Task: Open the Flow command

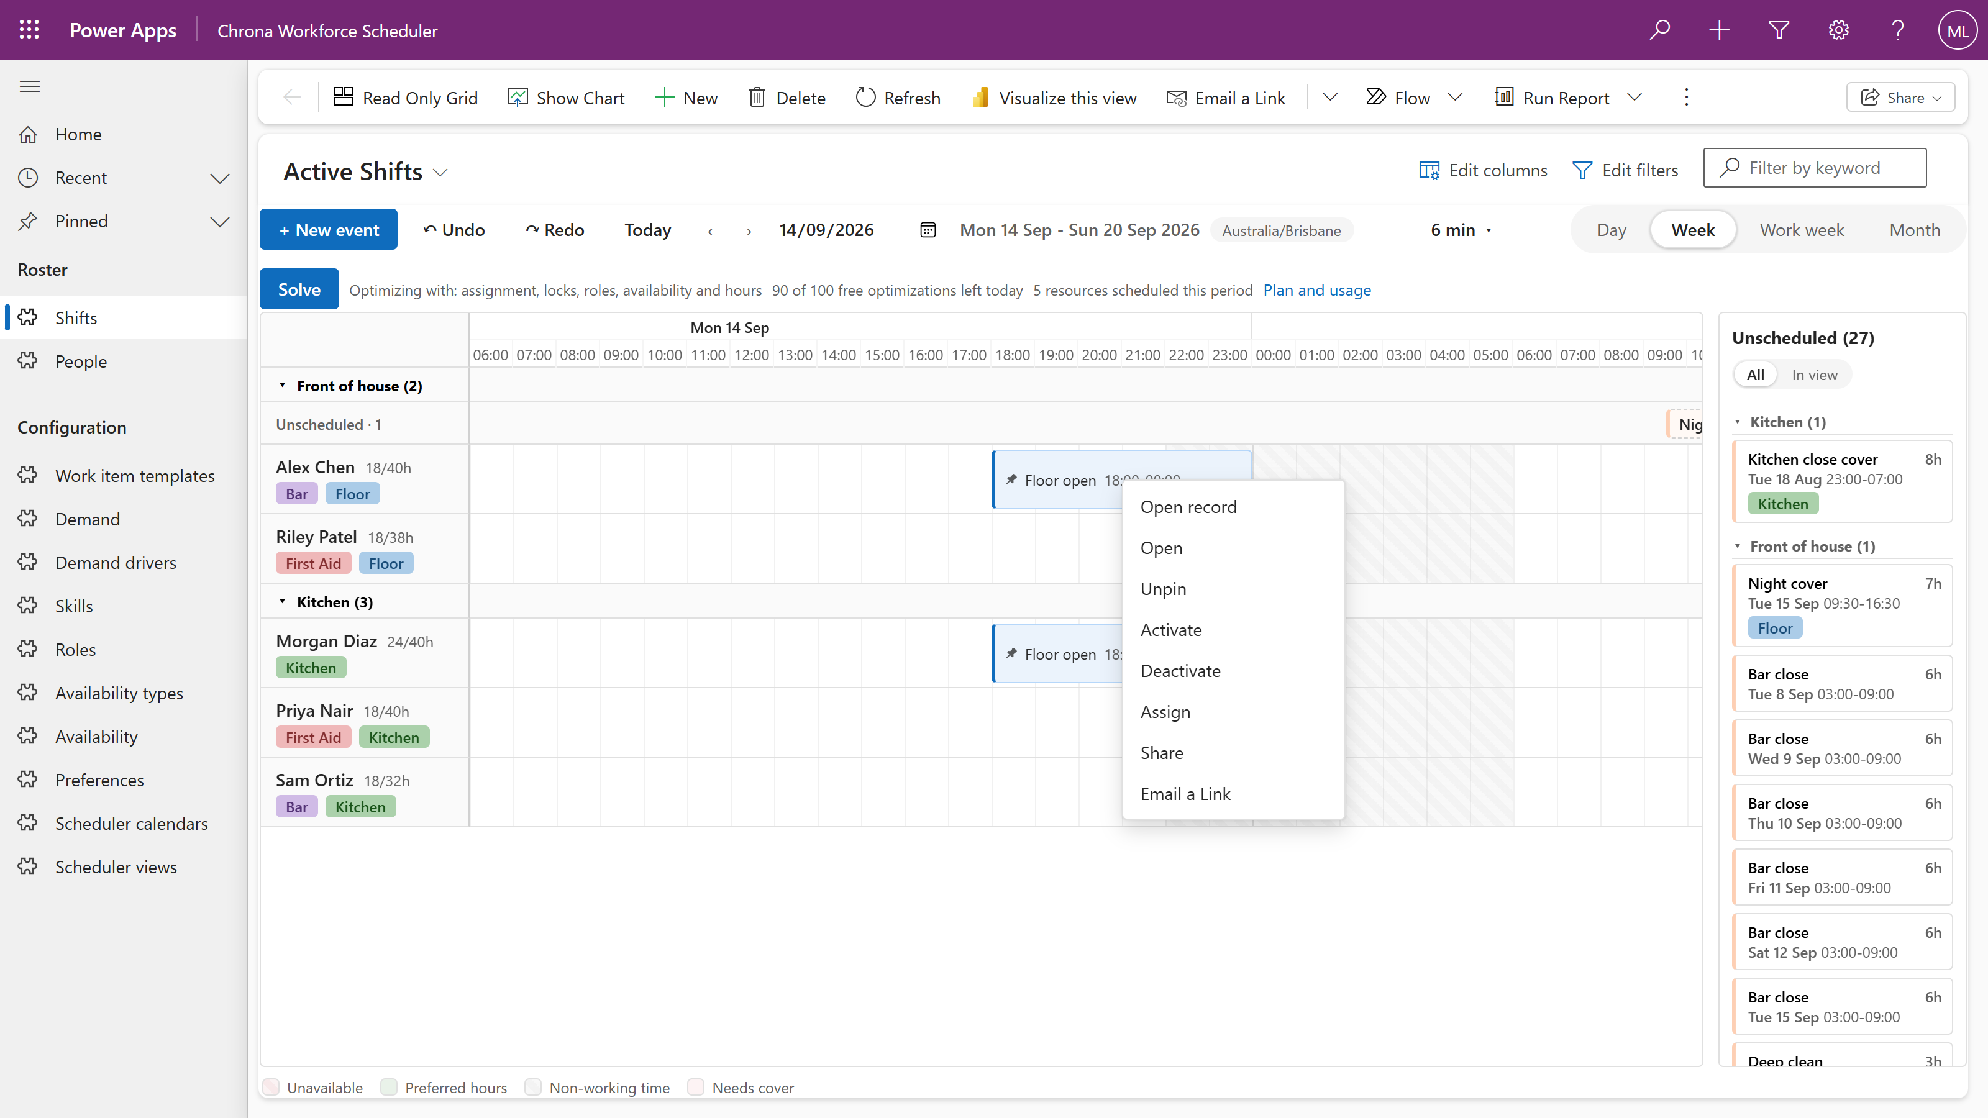Action: point(1398,98)
